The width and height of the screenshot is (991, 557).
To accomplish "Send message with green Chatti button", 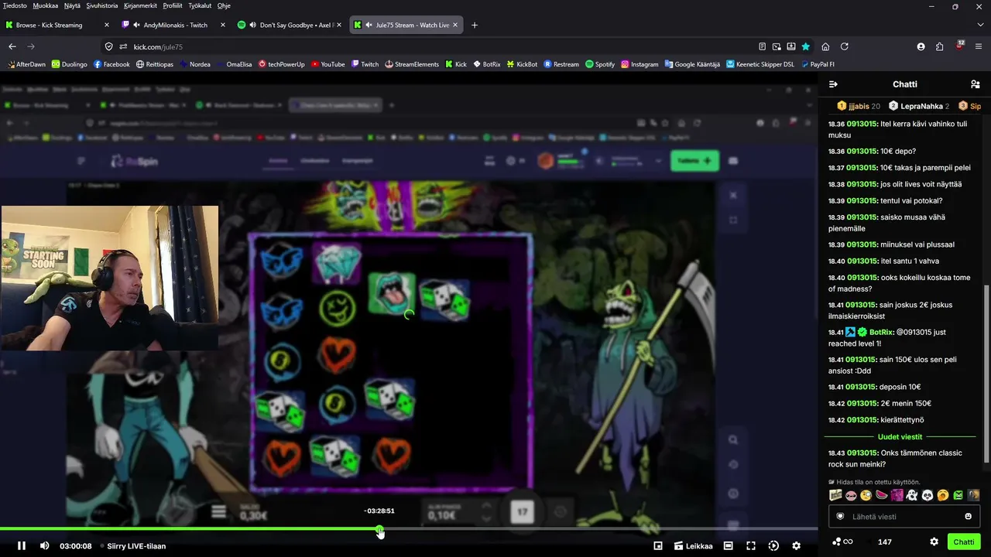I will coord(964,542).
